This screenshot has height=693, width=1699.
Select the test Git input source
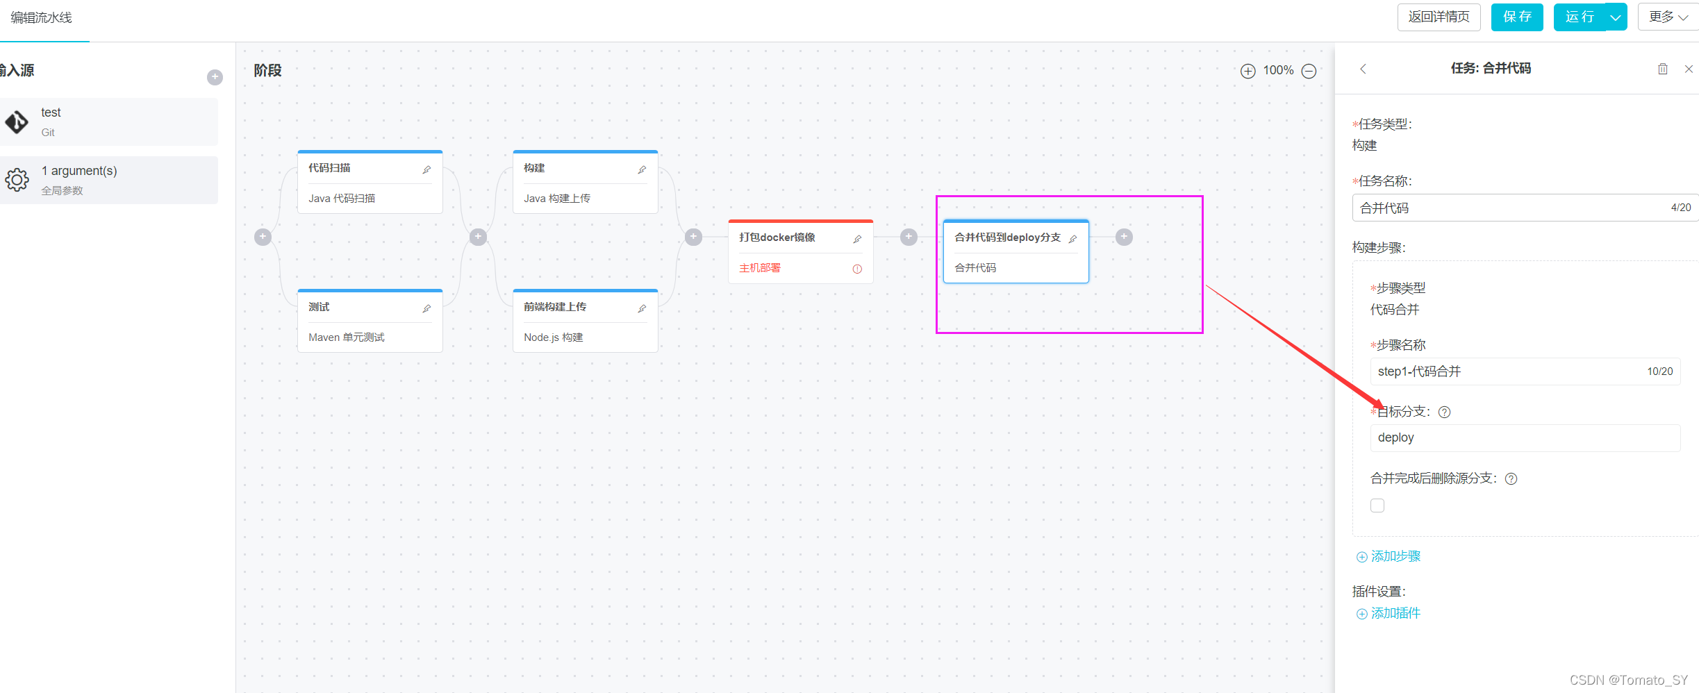click(x=109, y=122)
